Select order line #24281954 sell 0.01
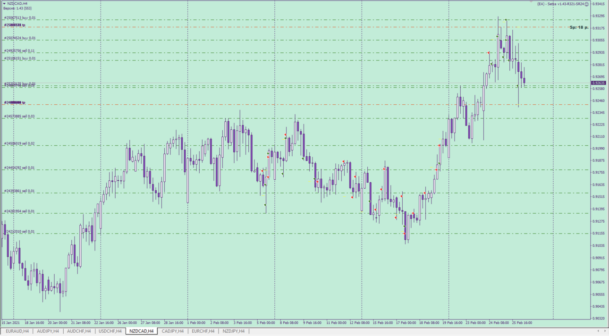609x336 pixels. [19, 211]
